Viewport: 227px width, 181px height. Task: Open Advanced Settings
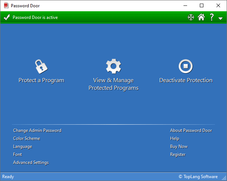point(31,162)
